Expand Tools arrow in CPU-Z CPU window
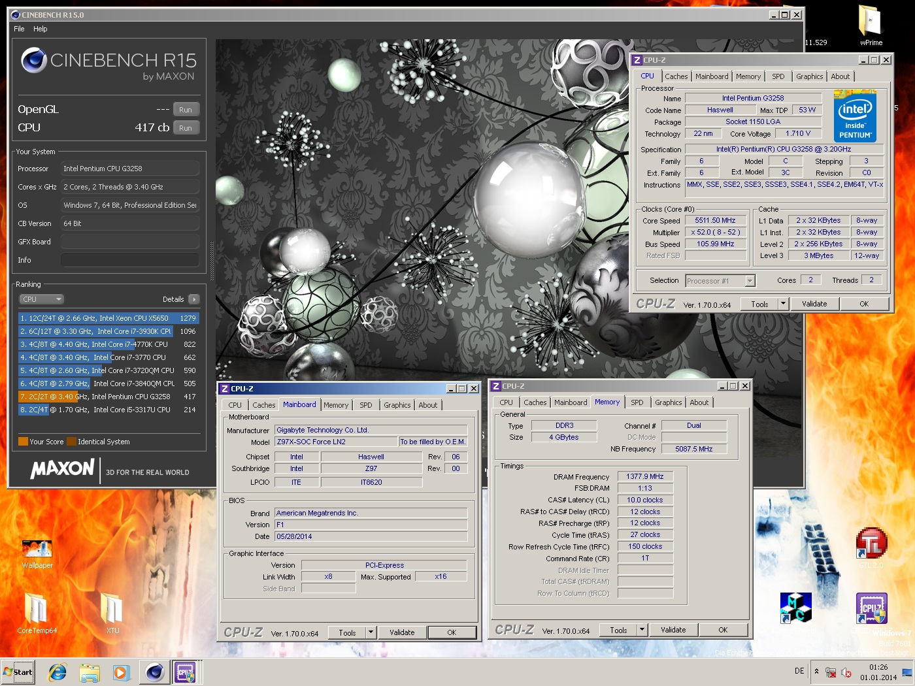This screenshot has height=686, width=915. [x=783, y=304]
